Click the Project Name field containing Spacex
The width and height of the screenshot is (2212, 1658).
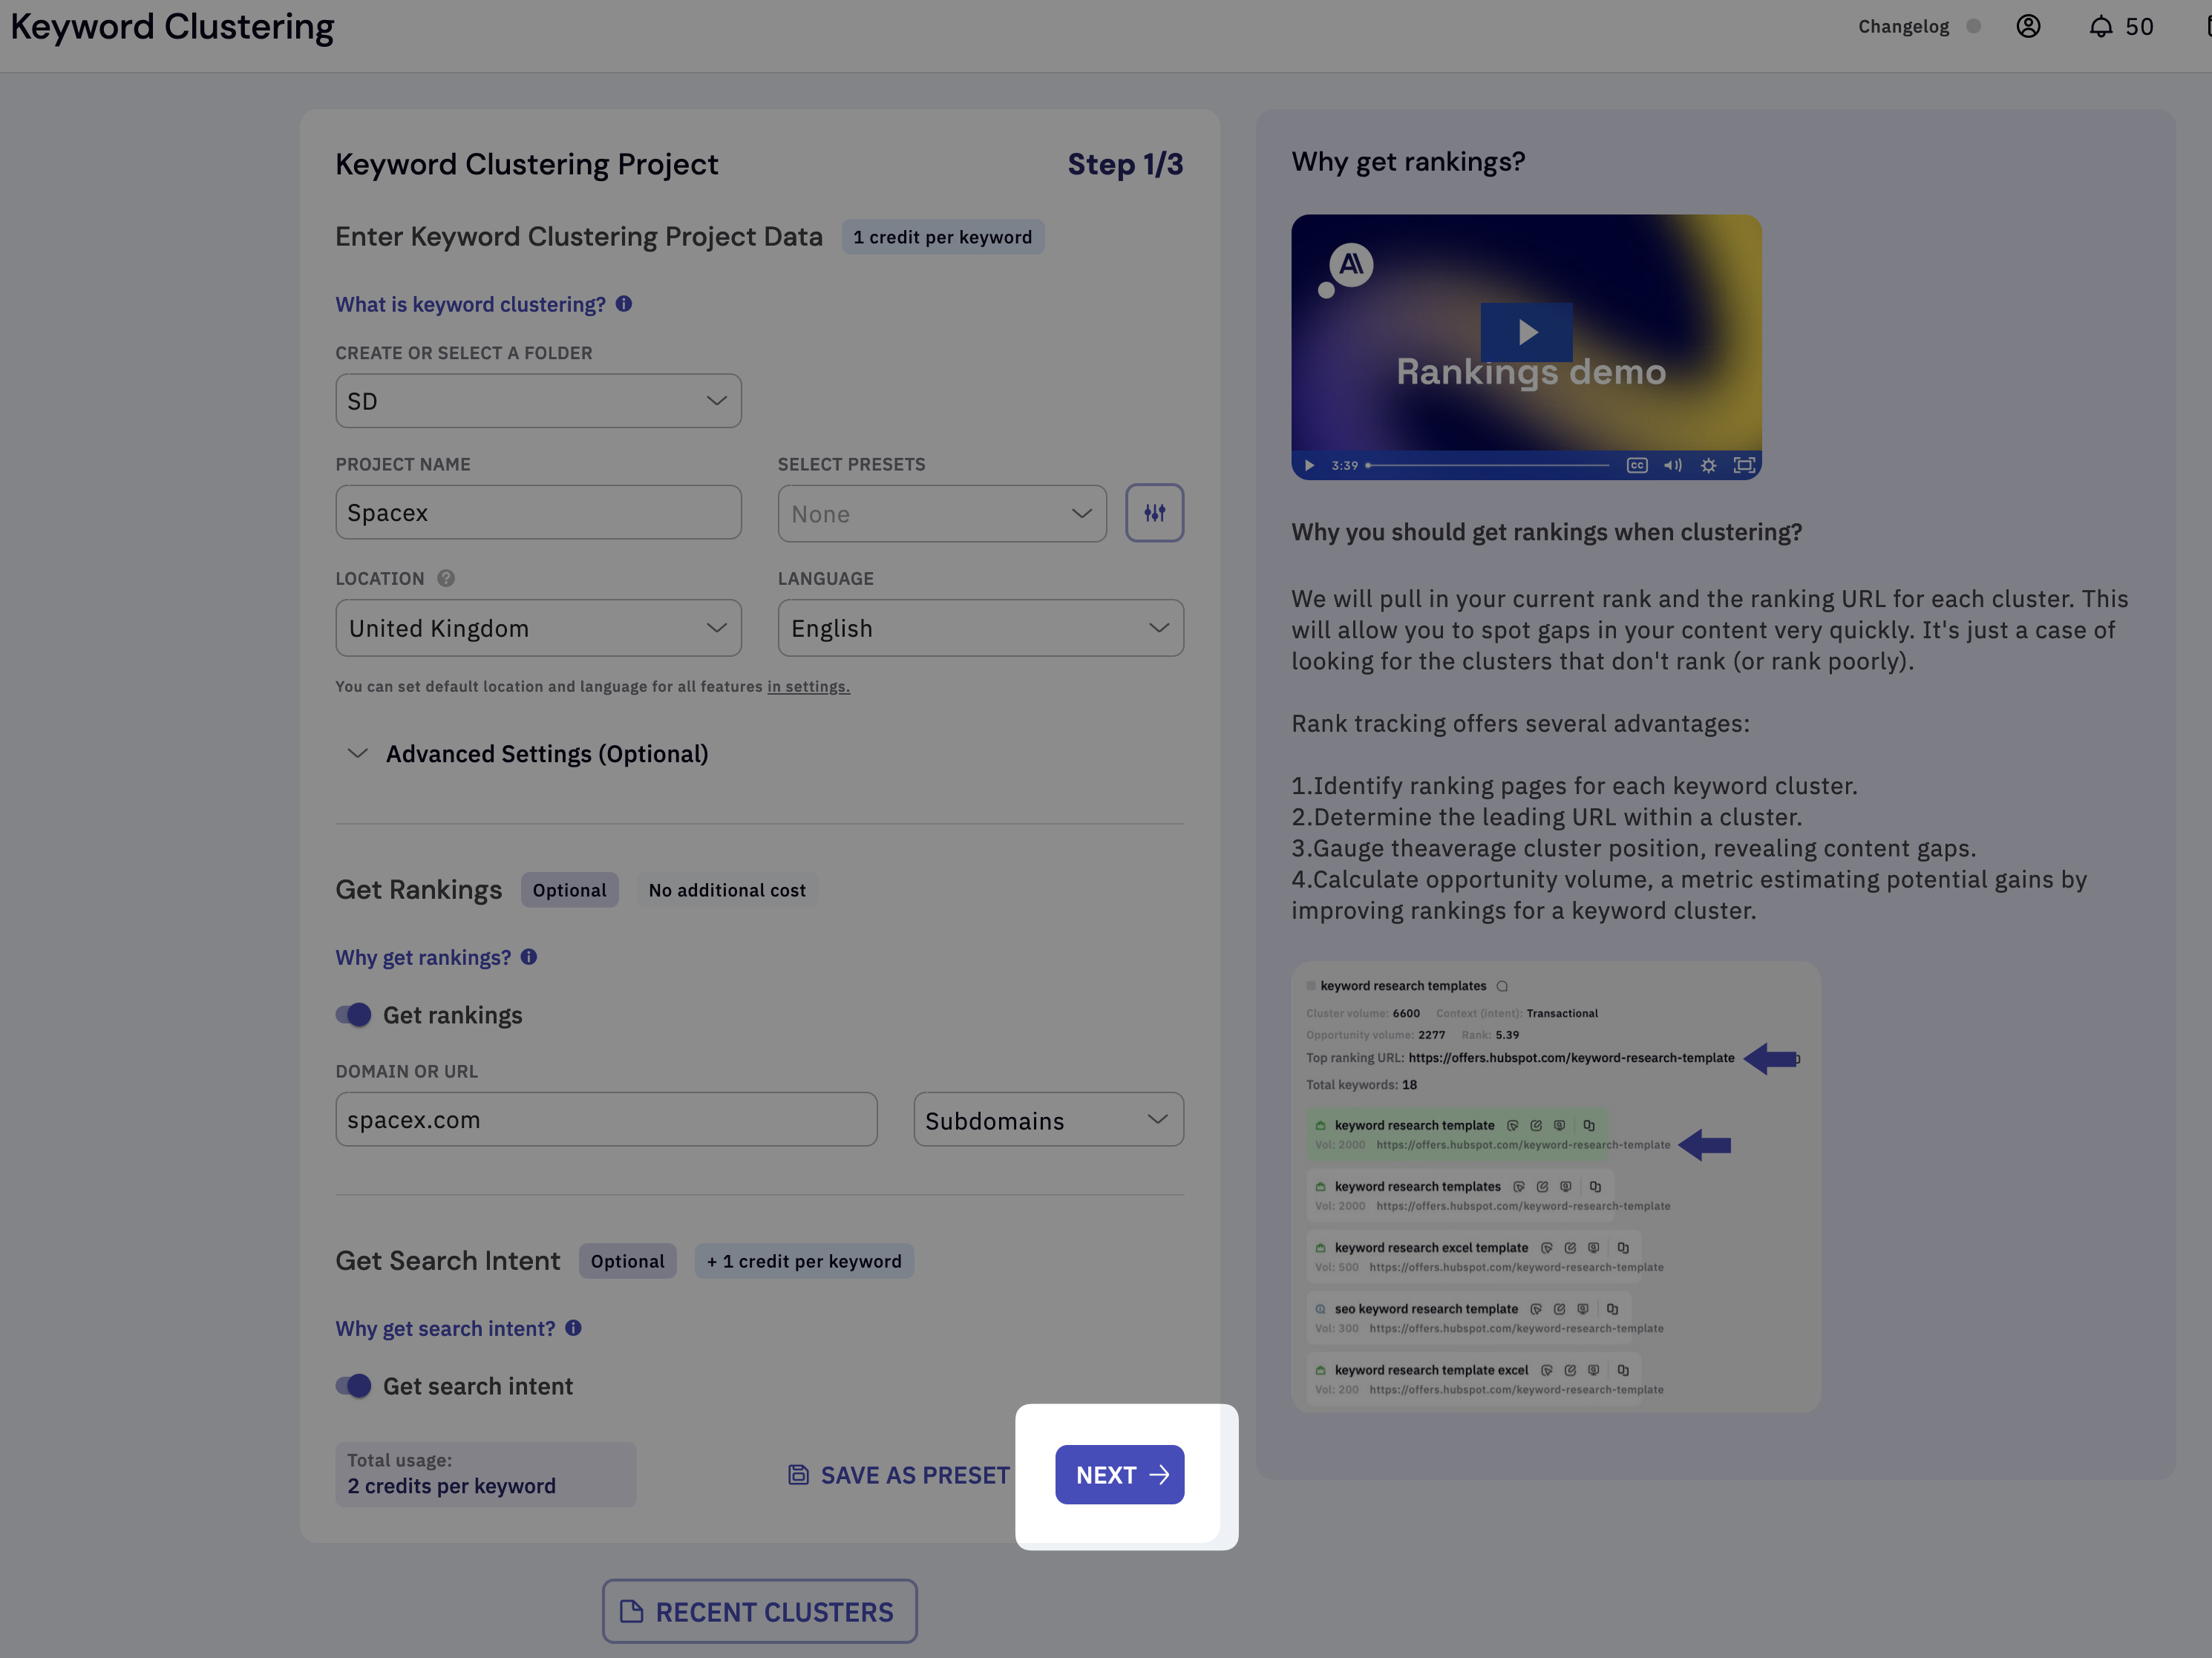coord(538,513)
